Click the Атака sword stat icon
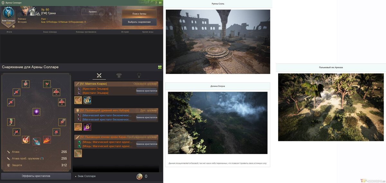Image resolution: width=386 pixels, height=183 pixels. (x=9, y=152)
